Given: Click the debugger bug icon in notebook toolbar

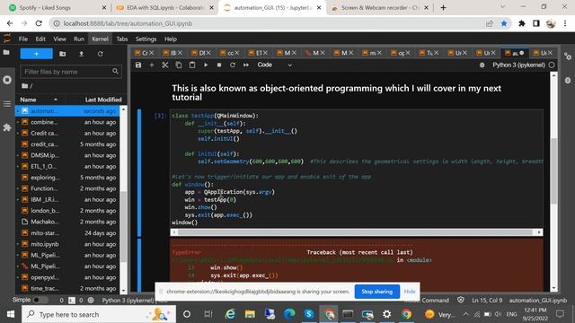Looking at the screenshot, I should 482,65.
